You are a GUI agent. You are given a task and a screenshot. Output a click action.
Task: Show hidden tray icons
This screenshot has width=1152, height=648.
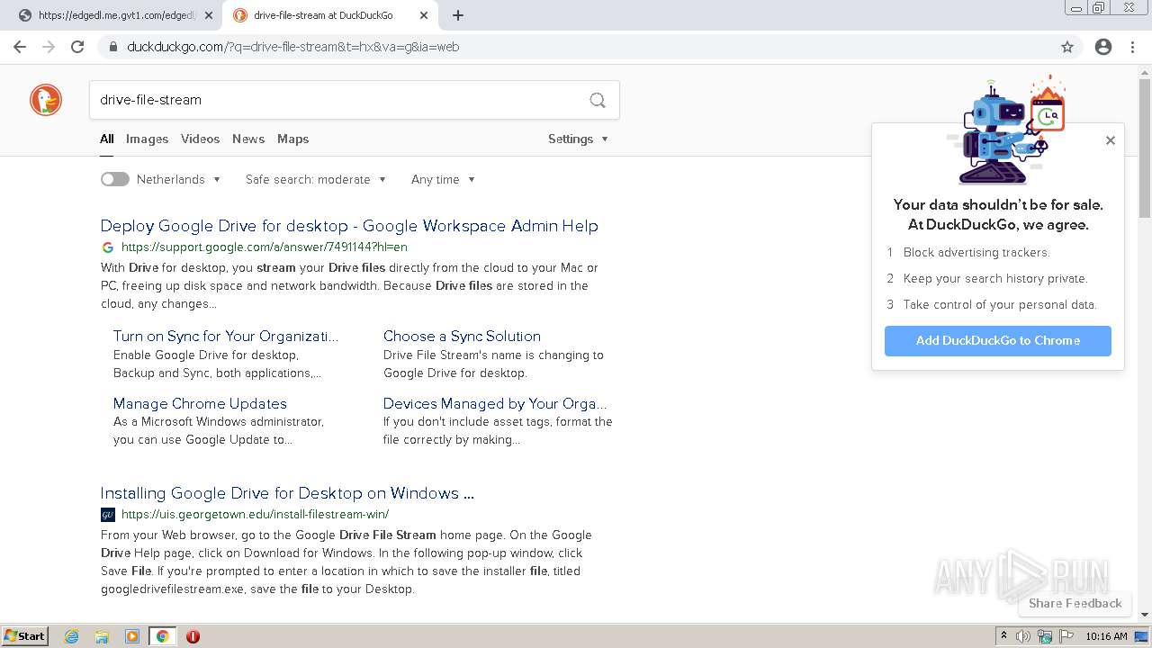point(1004,636)
